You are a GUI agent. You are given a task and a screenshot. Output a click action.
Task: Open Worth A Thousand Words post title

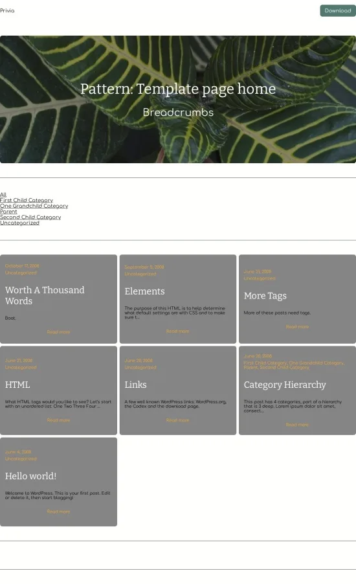click(45, 295)
